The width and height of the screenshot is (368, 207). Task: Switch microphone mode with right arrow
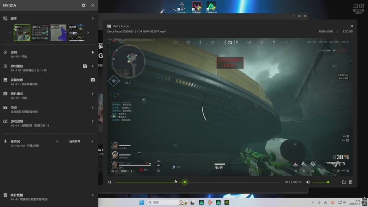[92, 141]
